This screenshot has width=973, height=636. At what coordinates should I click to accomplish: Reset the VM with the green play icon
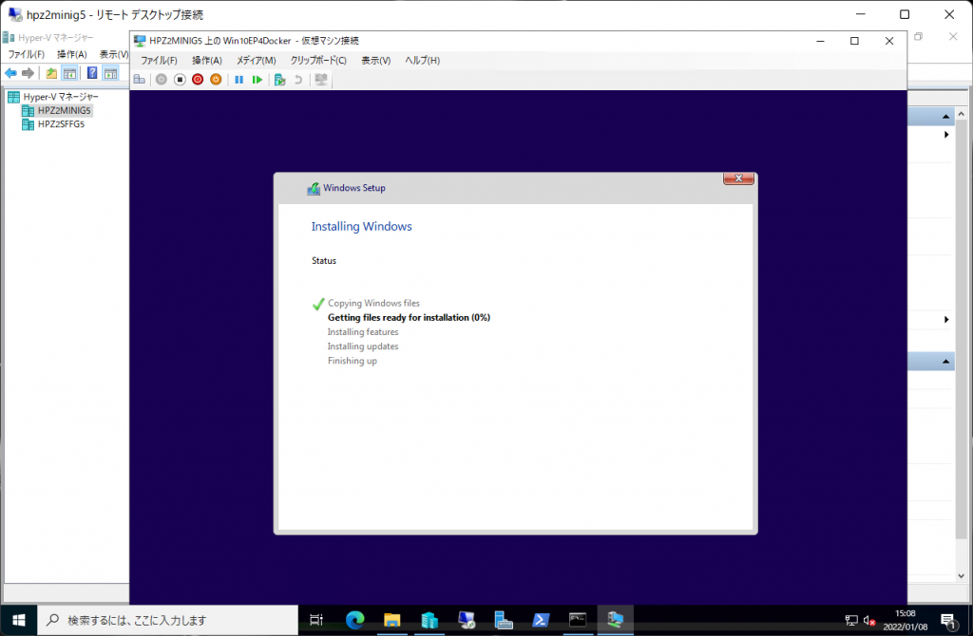[x=257, y=80]
